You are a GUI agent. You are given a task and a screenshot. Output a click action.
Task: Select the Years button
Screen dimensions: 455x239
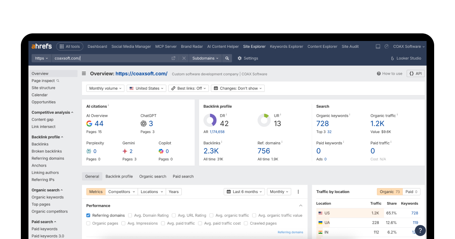coord(174,192)
